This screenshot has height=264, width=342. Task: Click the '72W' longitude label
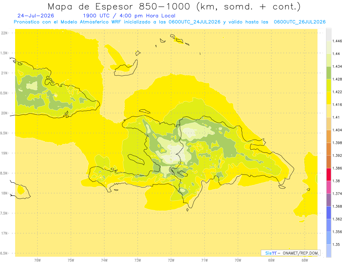click(171, 260)
